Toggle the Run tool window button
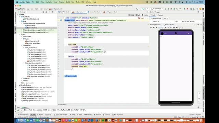Viewport: 219px width, 123px height. [33, 115]
